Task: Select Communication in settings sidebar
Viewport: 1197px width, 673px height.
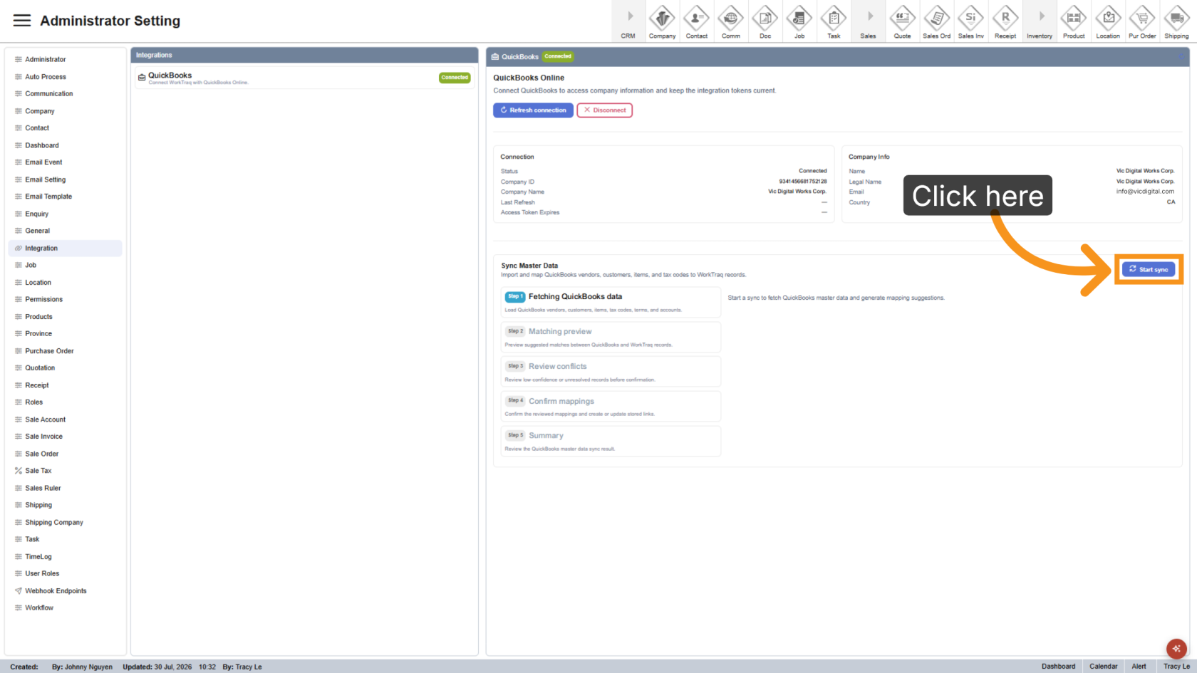Action: click(x=65, y=93)
